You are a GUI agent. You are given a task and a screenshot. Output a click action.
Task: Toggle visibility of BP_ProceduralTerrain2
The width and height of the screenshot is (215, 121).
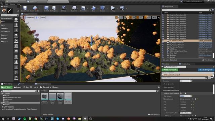(163, 43)
